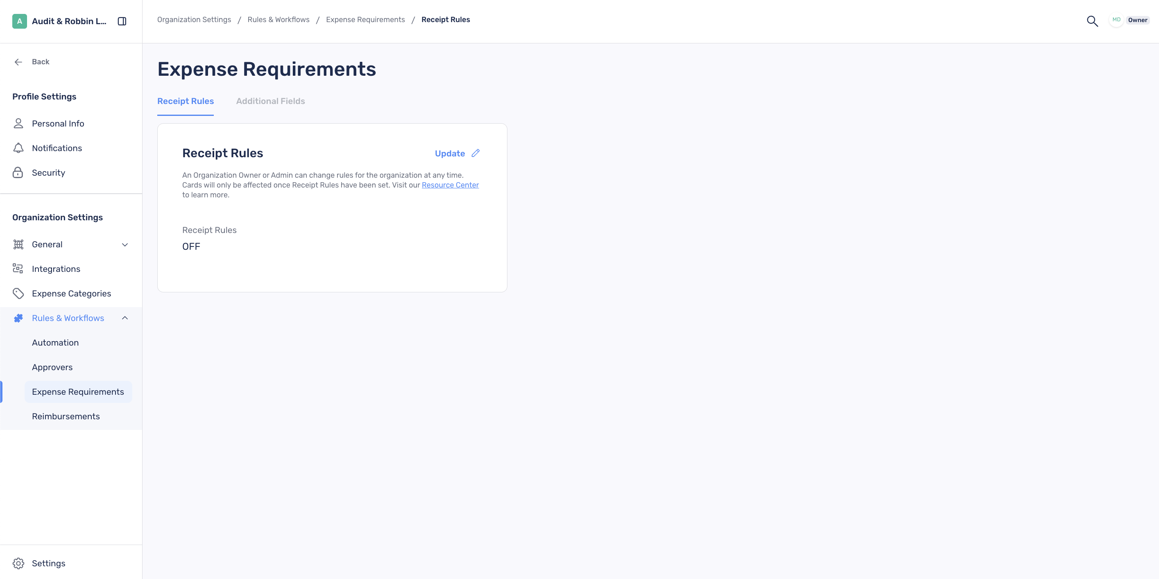
Task: Switch to the Additional Fields tab
Action: (x=270, y=101)
